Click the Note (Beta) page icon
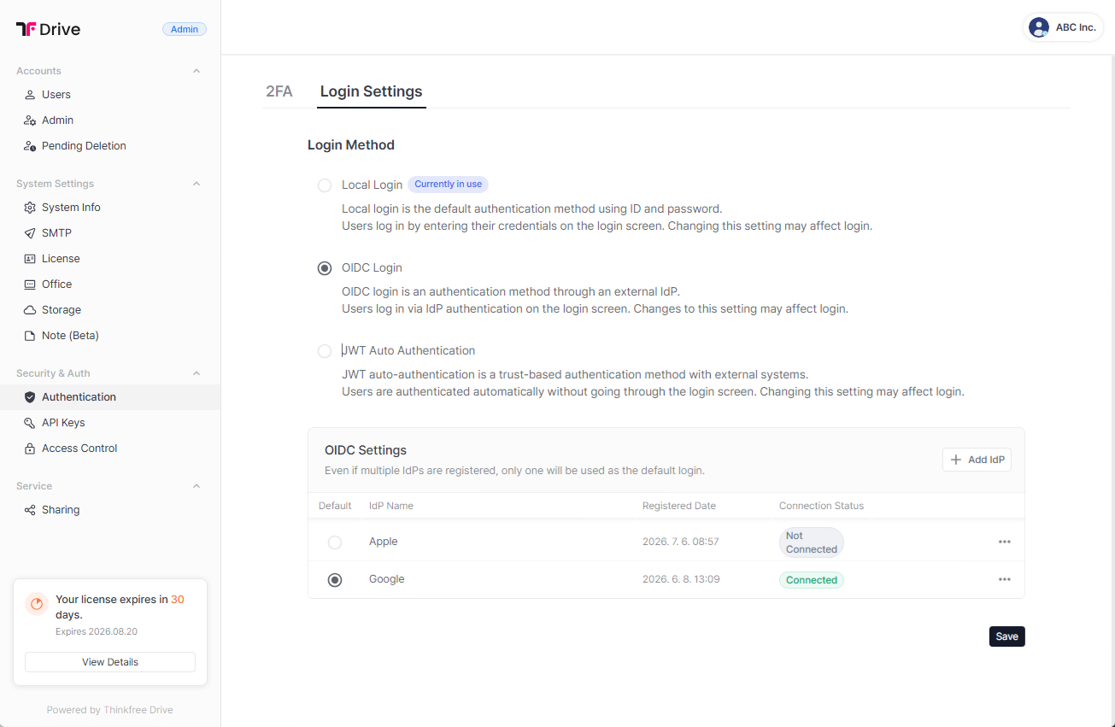The height and width of the screenshot is (727, 1115). point(30,336)
